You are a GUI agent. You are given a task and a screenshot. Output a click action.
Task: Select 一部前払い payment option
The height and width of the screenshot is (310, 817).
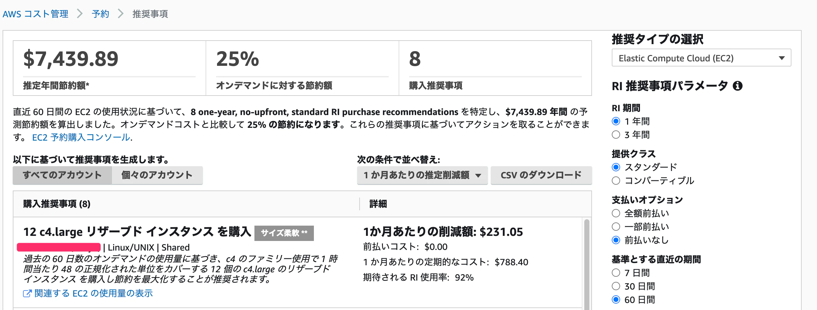coord(615,227)
